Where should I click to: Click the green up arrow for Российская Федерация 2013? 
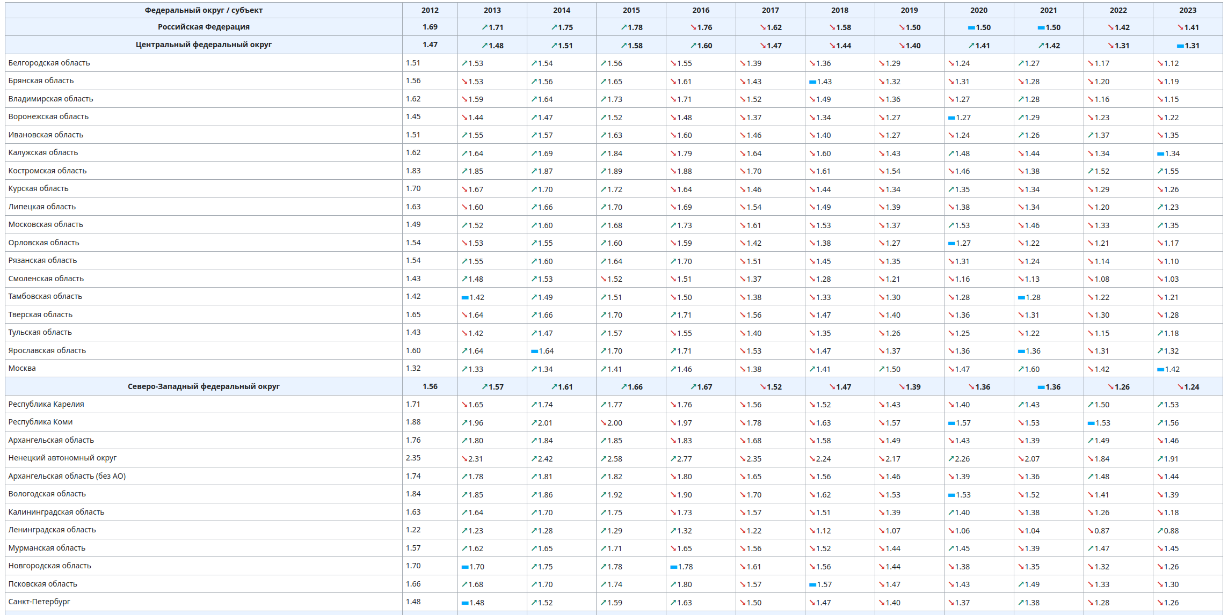pos(485,27)
